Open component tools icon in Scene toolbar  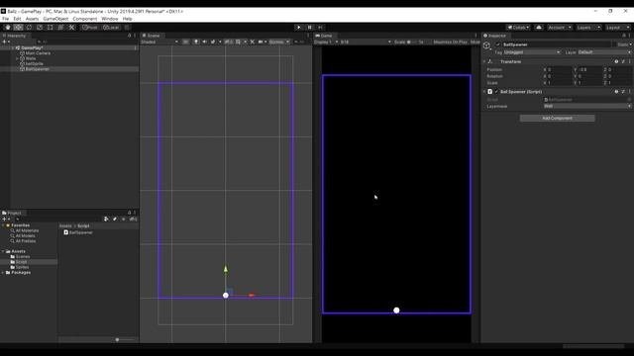[x=253, y=42]
